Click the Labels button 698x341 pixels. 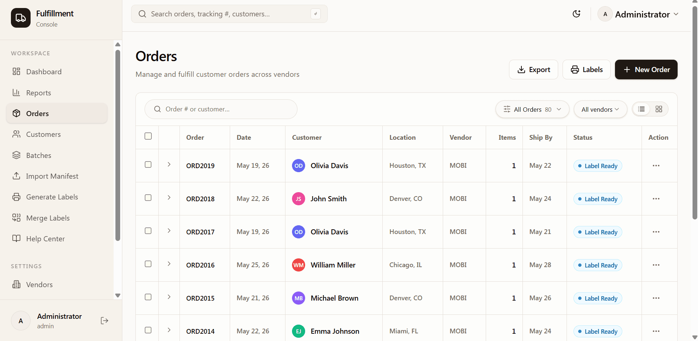pyautogui.click(x=587, y=70)
